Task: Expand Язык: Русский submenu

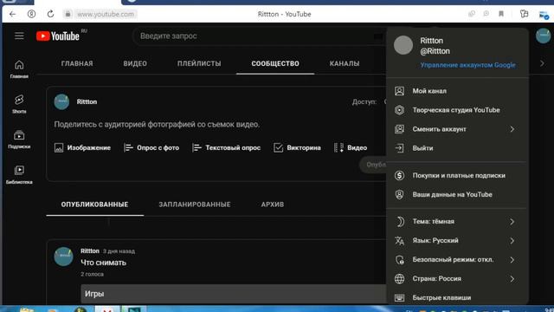Action: tap(457, 241)
